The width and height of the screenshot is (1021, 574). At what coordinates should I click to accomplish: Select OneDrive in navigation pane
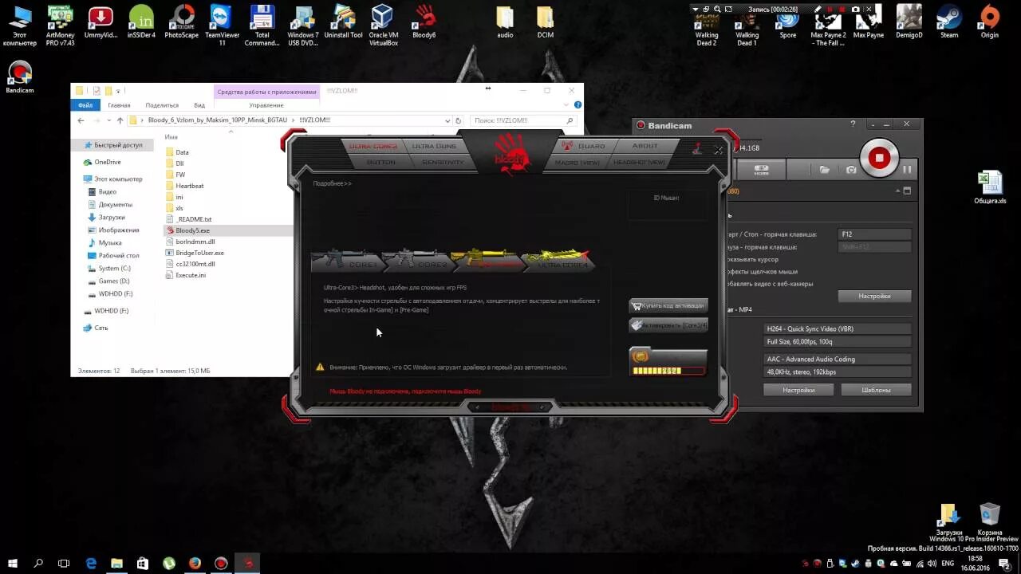tap(102, 162)
